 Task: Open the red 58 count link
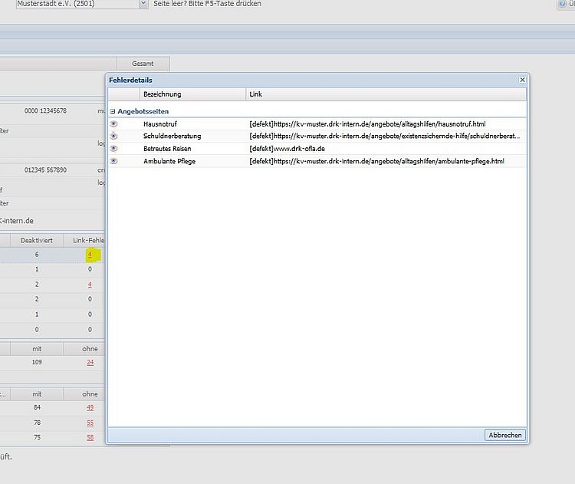(90, 437)
